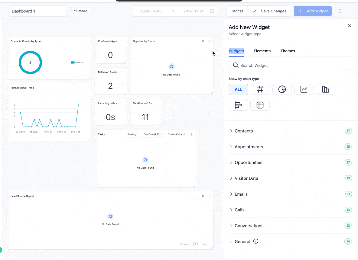Image resolution: width=358 pixels, height=260 pixels.
Task: Click the Total Unread value 11
Action: point(145,117)
